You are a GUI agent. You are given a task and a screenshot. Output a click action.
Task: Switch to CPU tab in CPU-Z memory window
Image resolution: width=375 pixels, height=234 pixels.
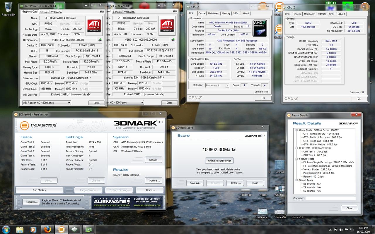pos(287,14)
